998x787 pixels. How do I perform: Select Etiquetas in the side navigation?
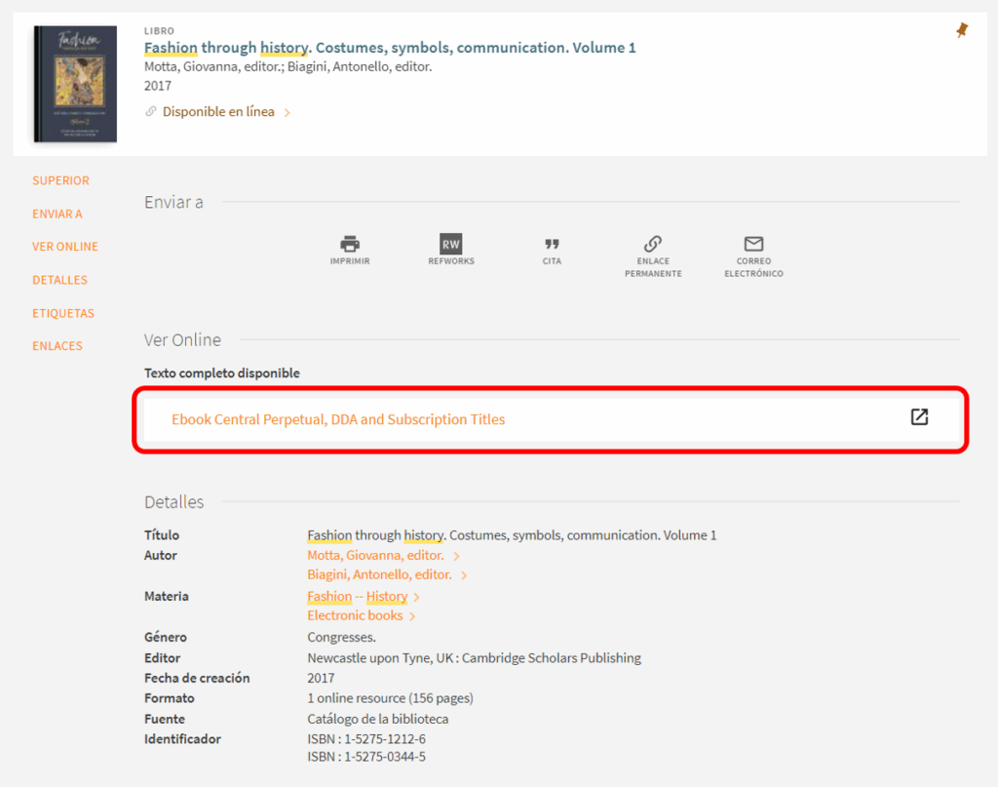[x=63, y=313]
